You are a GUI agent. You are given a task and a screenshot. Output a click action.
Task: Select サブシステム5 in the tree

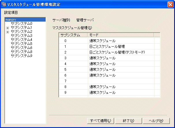point(21,44)
